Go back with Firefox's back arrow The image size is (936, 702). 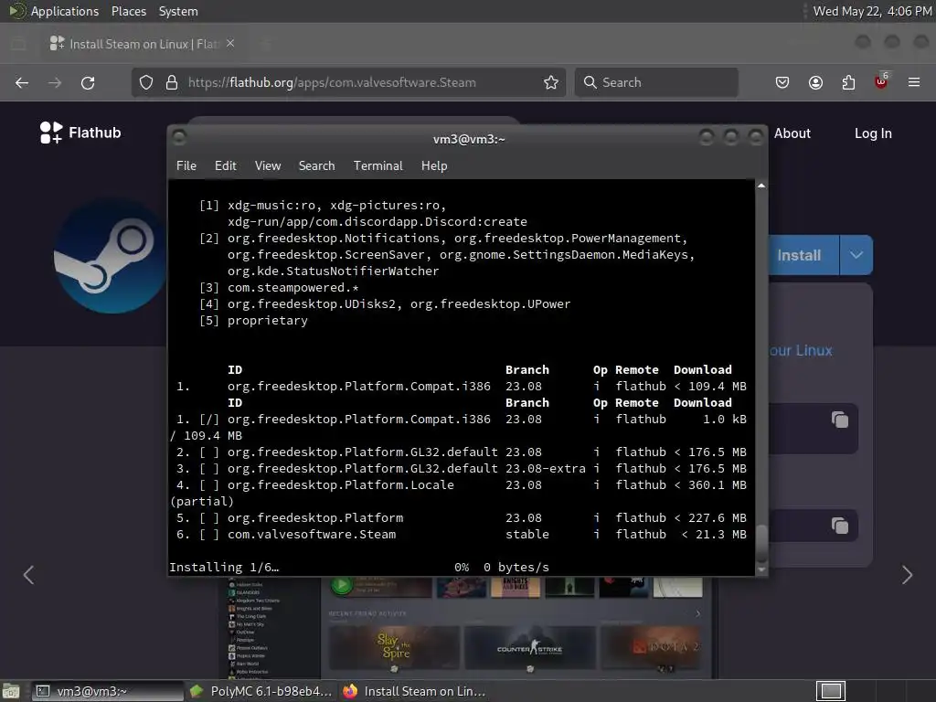[22, 82]
